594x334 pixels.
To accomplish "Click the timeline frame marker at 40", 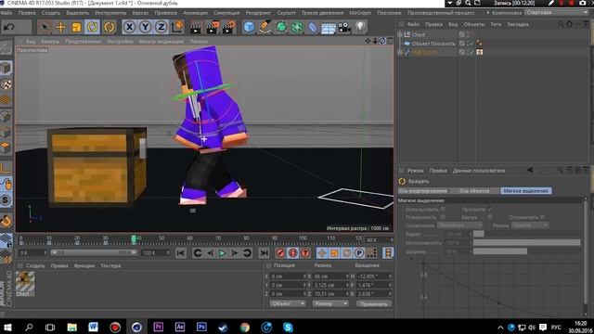I will (x=134, y=239).
